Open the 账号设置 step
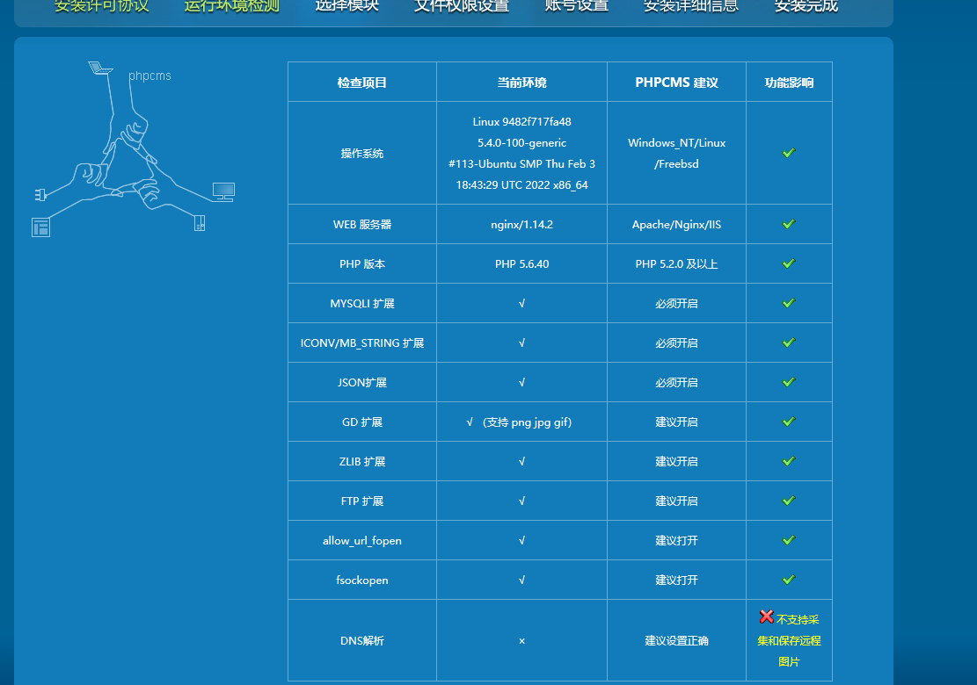 pyautogui.click(x=576, y=7)
